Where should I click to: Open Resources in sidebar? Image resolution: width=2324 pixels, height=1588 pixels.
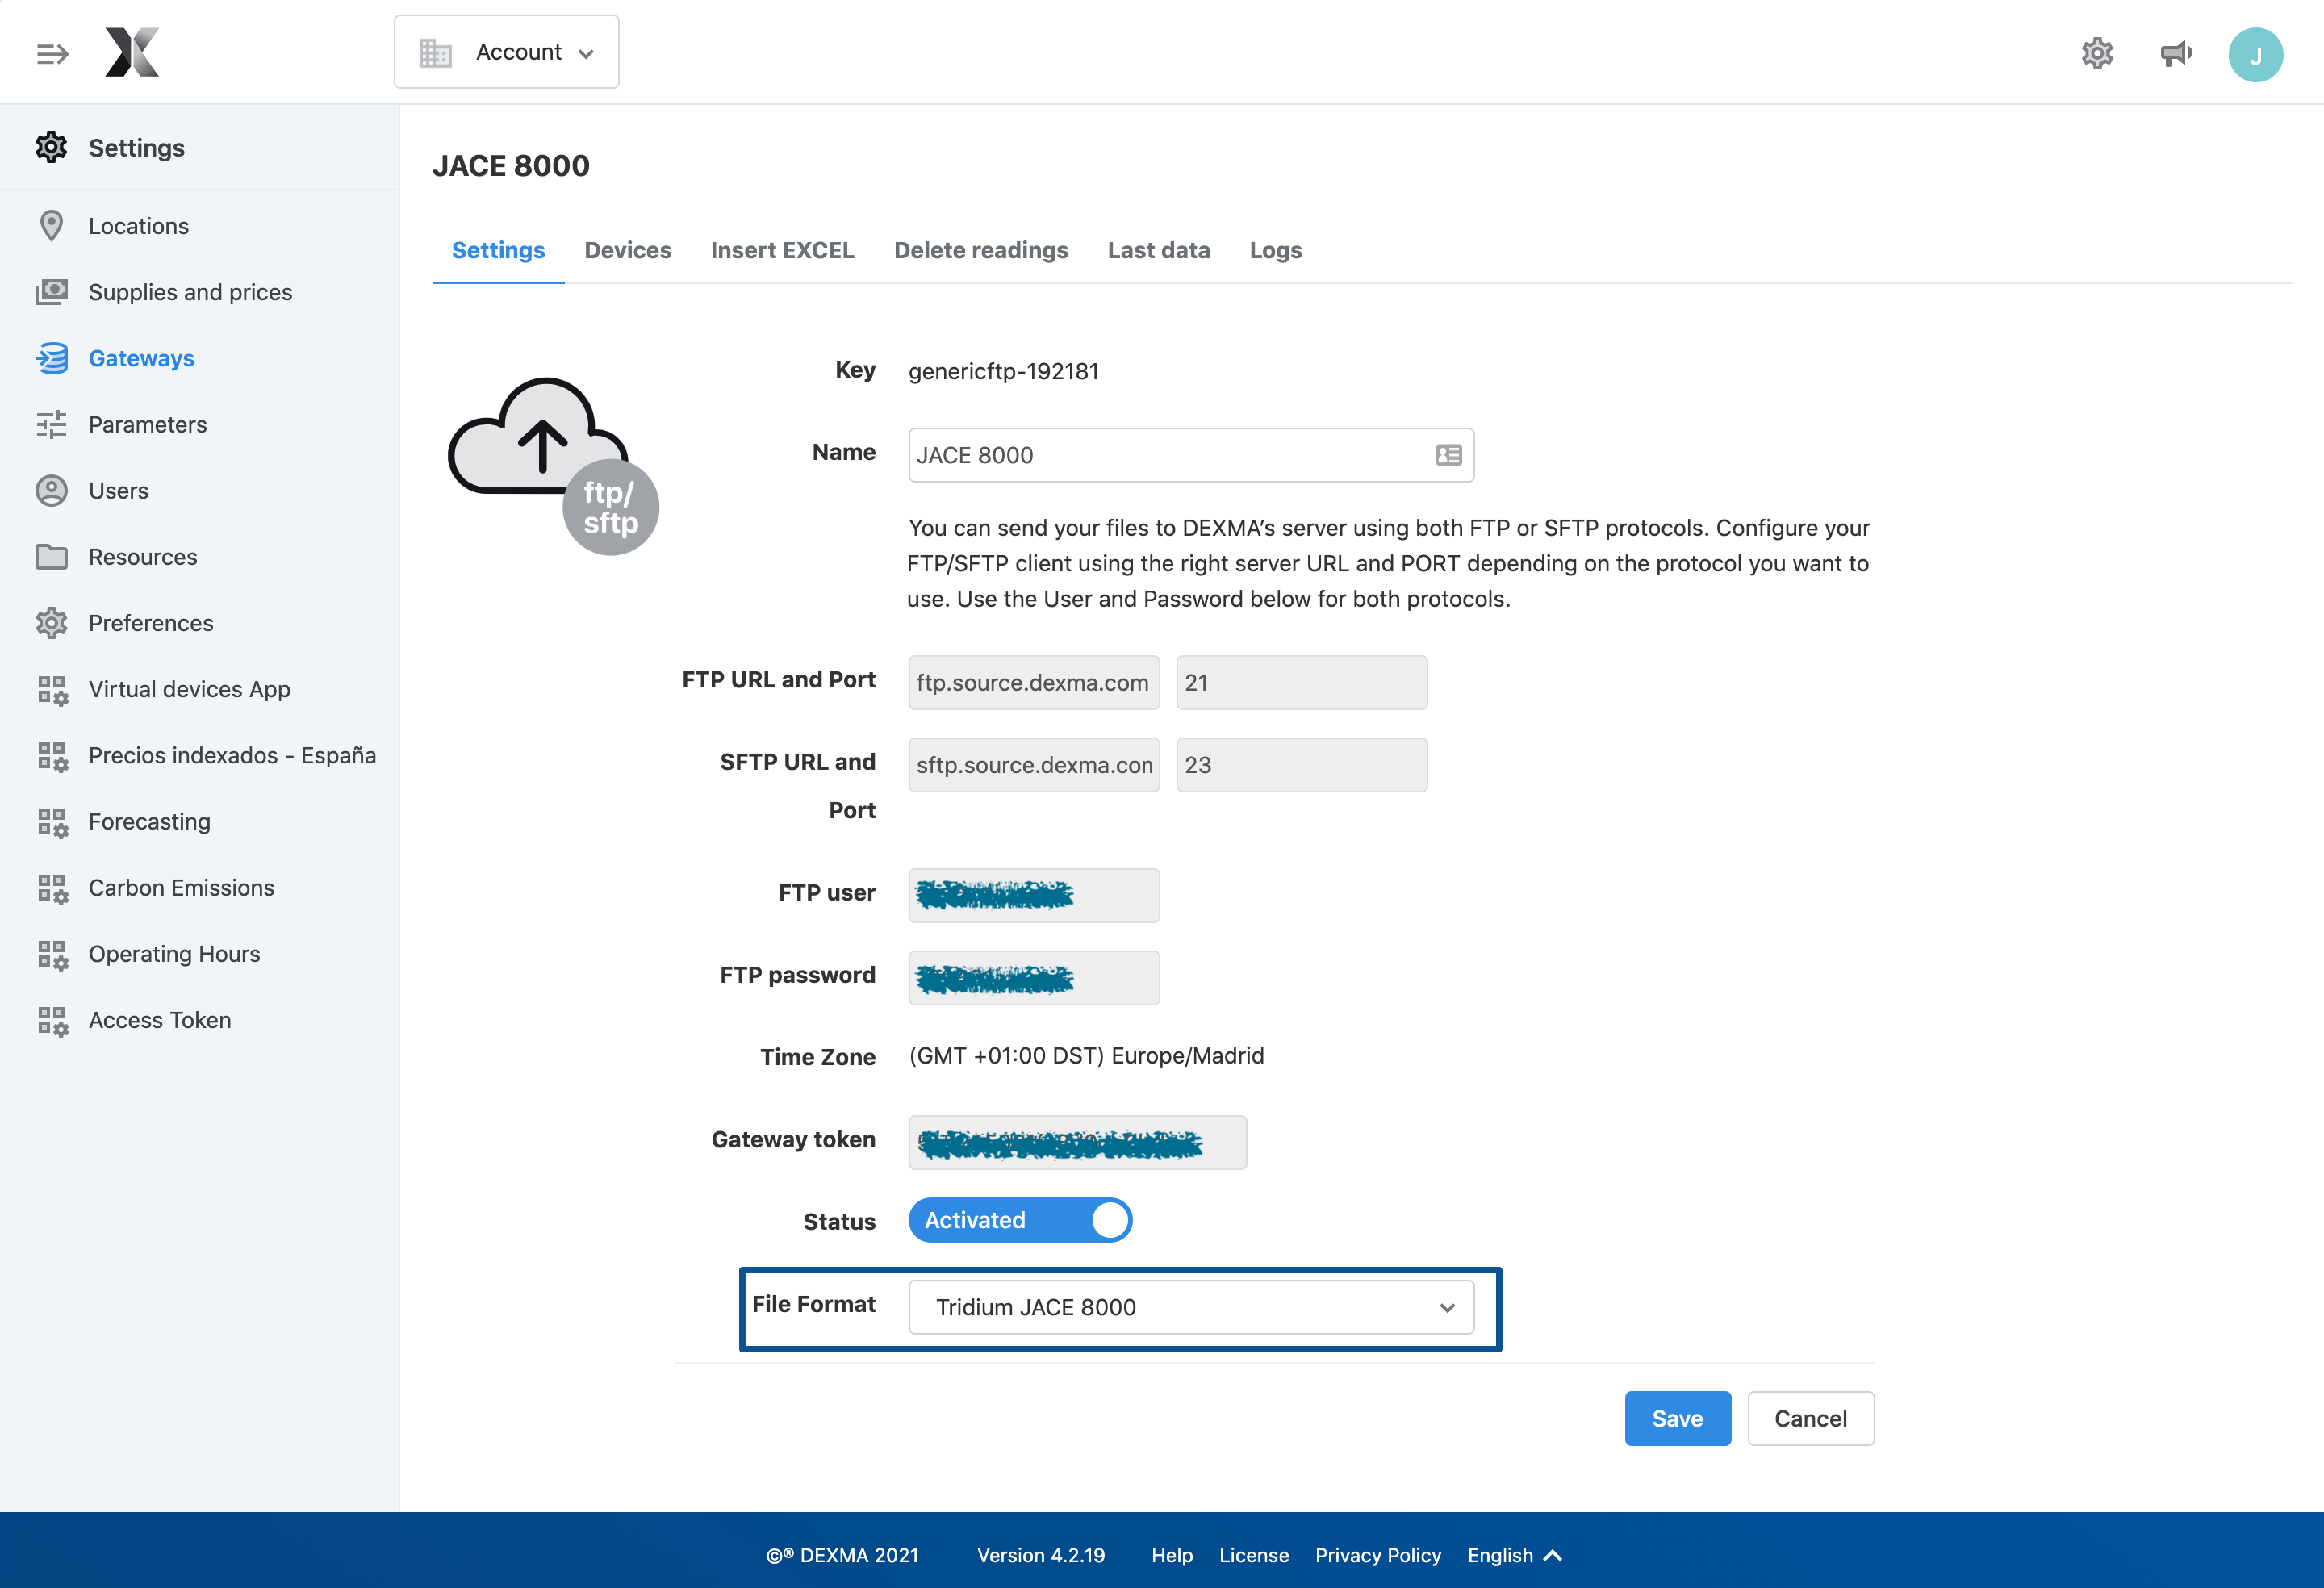point(143,557)
